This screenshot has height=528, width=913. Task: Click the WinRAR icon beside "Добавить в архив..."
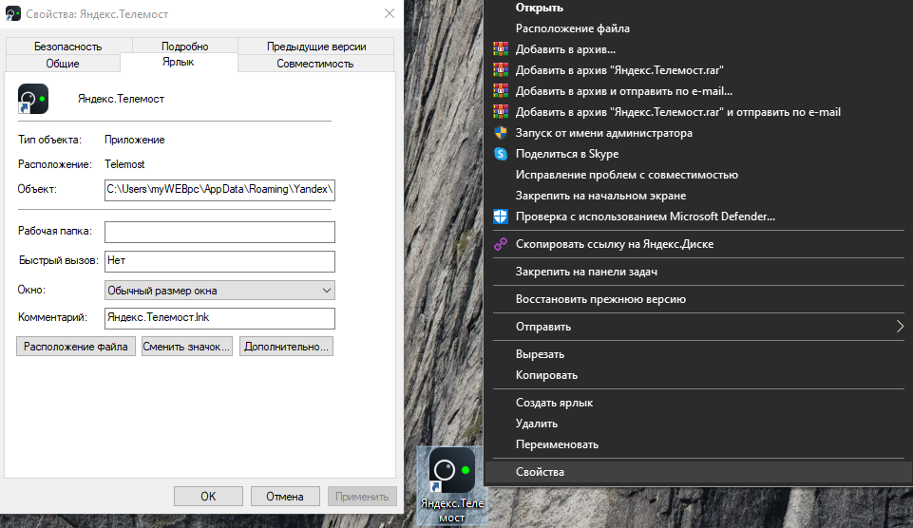501,49
